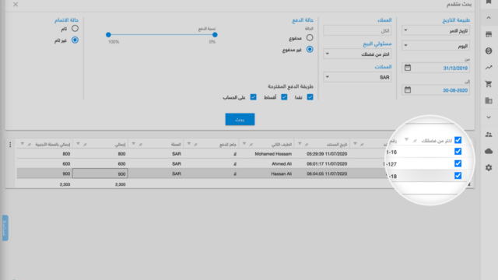Select the تام completion radio
Image resolution: width=498 pixels, height=280 pixels.
point(75,29)
